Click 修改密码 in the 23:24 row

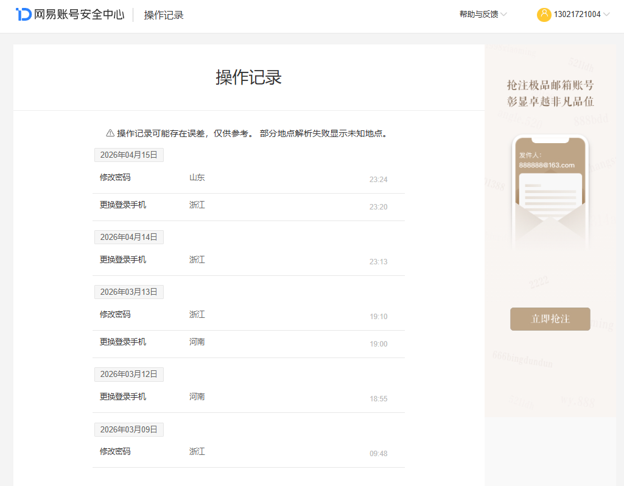tap(115, 177)
